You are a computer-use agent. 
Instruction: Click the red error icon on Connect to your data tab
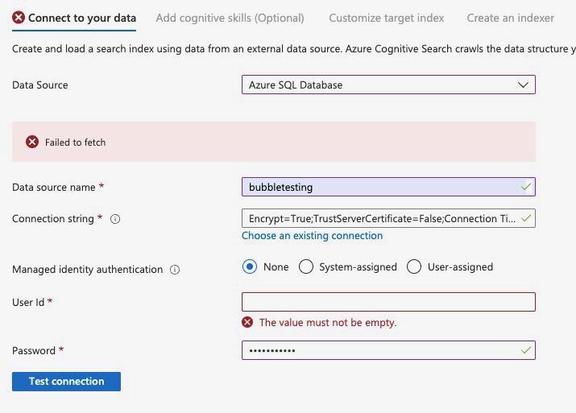point(19,17)
